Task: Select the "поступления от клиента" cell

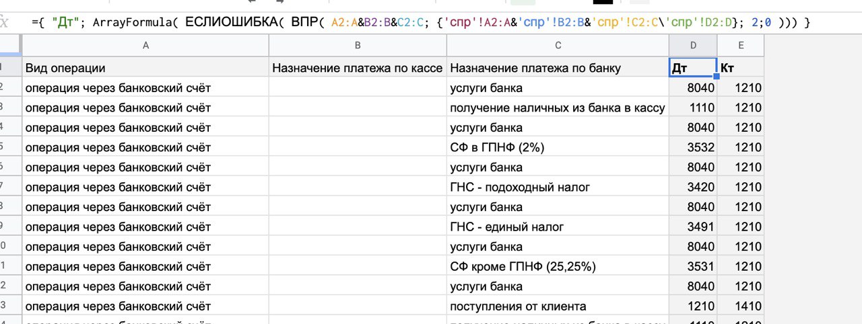Action: click(x=558, y=306)
